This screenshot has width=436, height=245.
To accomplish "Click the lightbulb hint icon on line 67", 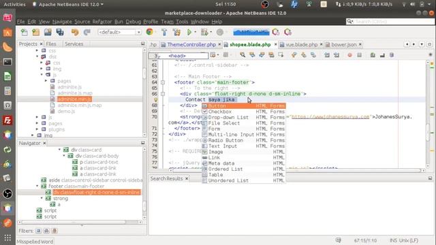I will tap(155, 100).
